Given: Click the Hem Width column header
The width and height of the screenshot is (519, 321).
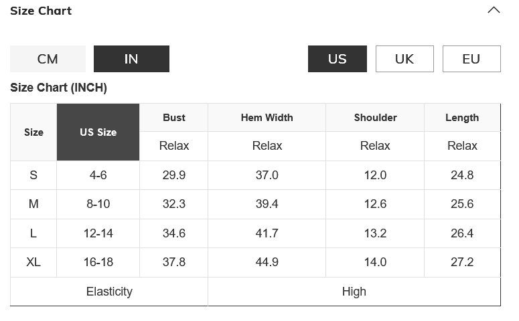Looking at the screenshot, I should point(267,118).
